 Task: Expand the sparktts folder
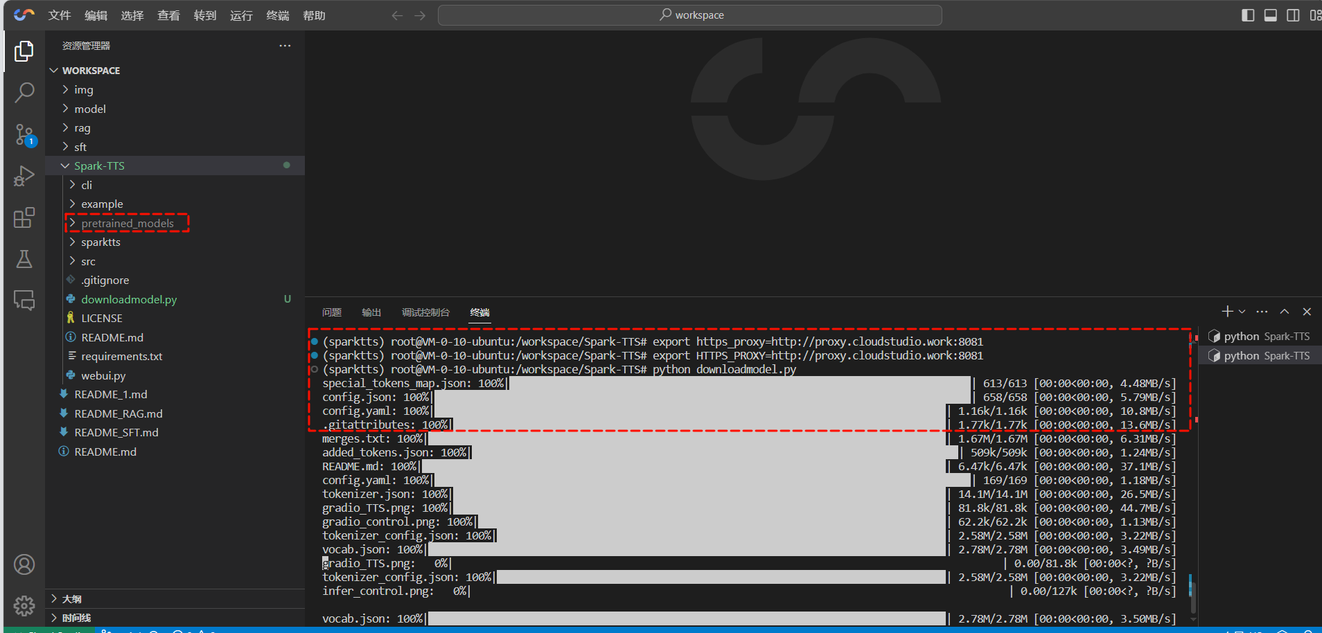[175, 242]
